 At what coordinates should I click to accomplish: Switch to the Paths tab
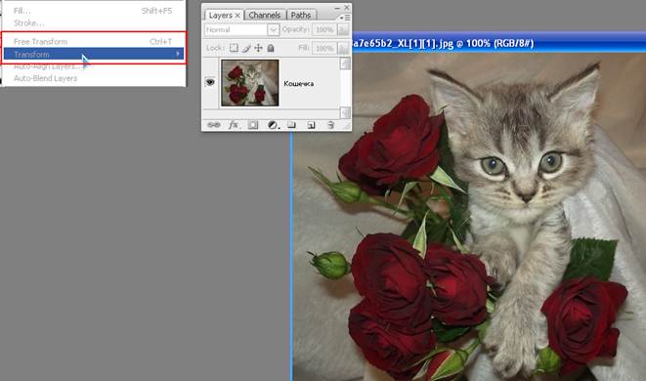coord(301,15)
